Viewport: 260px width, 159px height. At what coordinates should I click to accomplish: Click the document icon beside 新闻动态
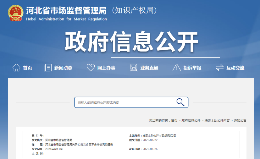point(47,68)
